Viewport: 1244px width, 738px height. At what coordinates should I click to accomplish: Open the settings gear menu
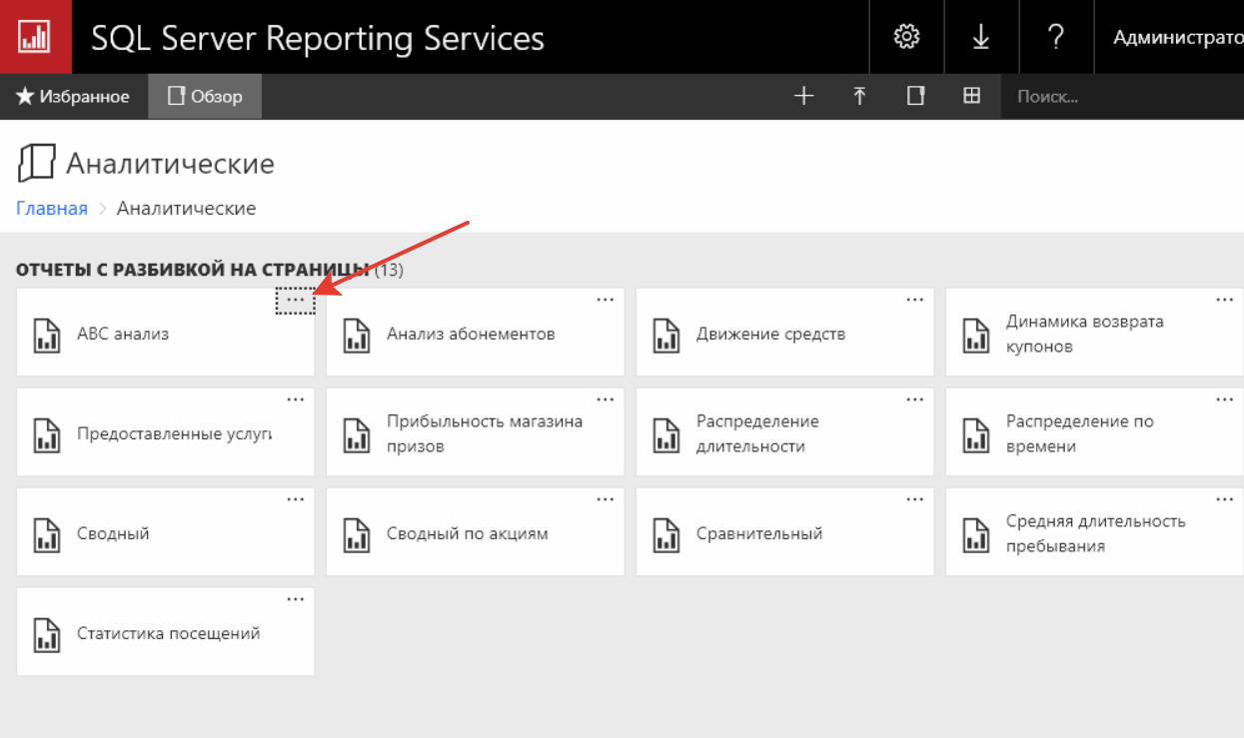[906, 37]
